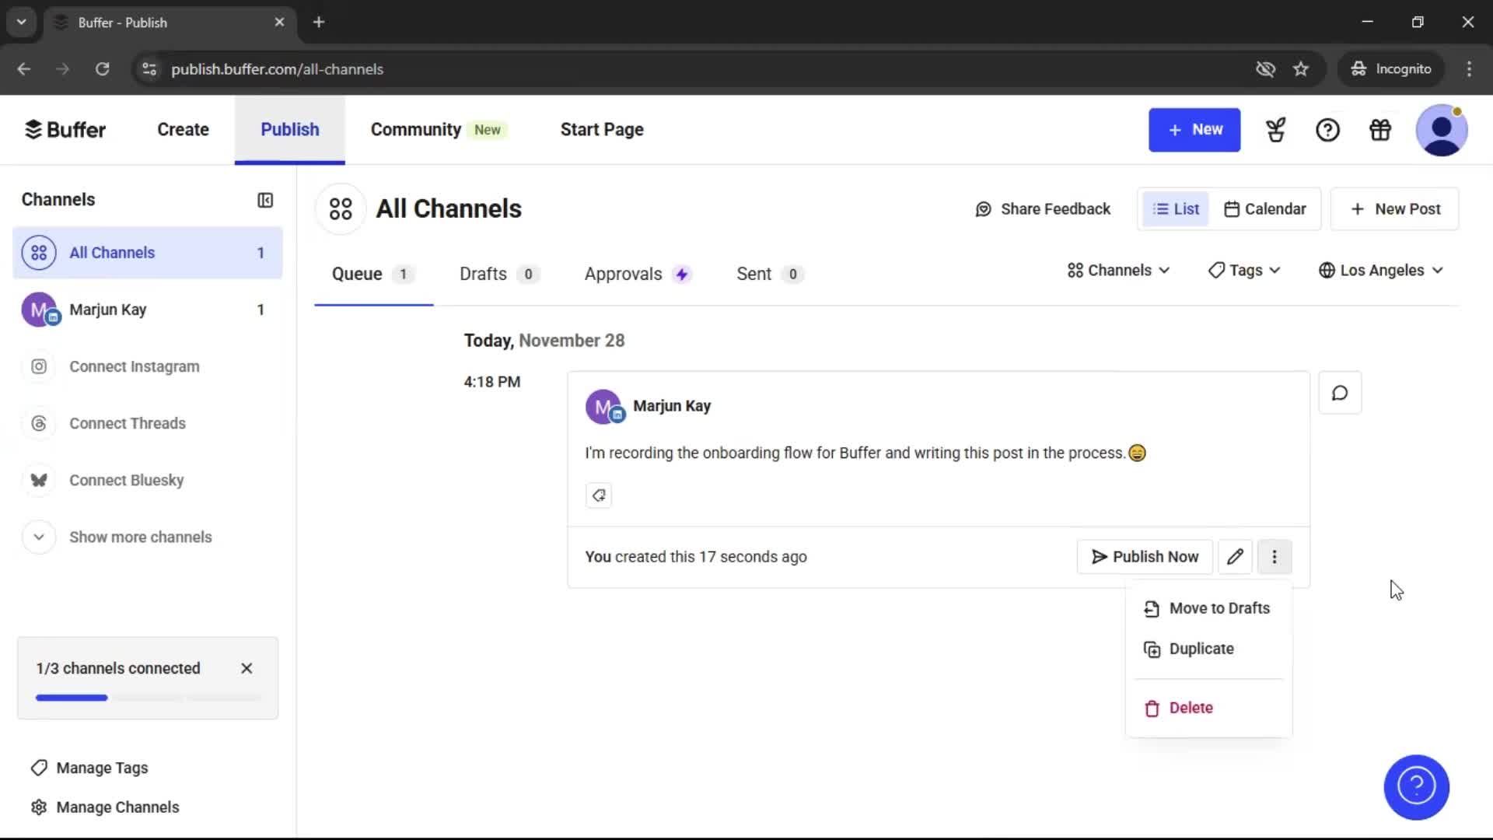Open the gift rewards icon
This screenshot has height=840, width=1493.
1379,130
